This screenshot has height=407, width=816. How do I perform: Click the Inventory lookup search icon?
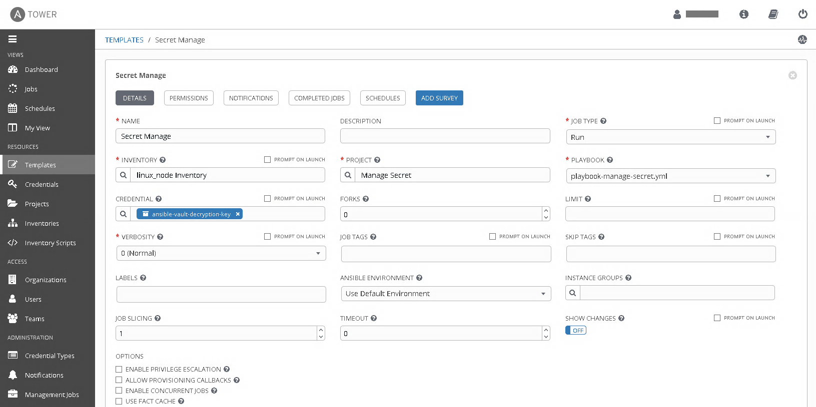point(123,175)
